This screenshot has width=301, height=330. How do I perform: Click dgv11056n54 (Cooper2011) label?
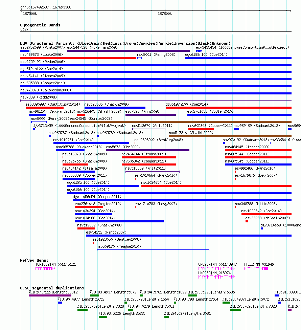pyautogui.click(x=97, y=197)
